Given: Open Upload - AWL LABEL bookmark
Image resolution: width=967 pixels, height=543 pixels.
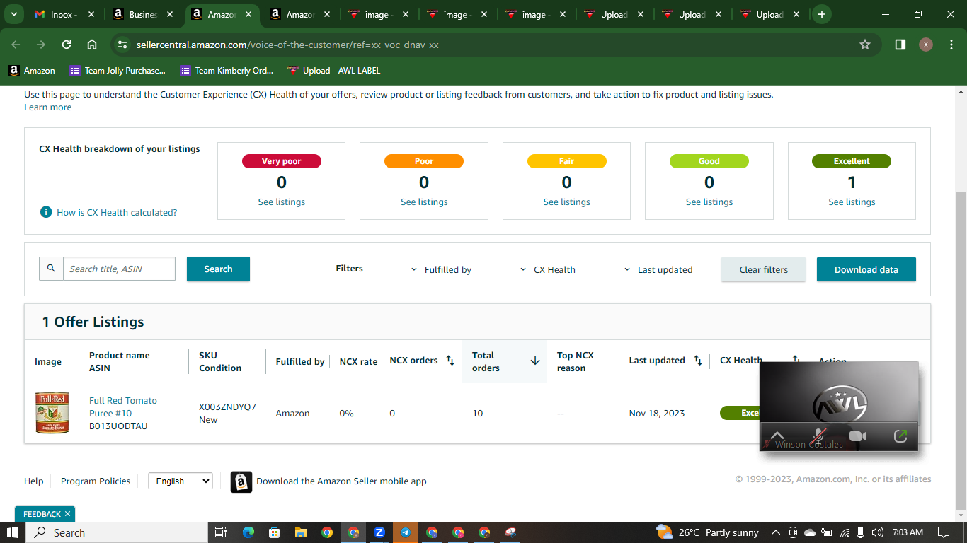Looking at the screenshot, I should pyautogui.click(x=334, y=70).
